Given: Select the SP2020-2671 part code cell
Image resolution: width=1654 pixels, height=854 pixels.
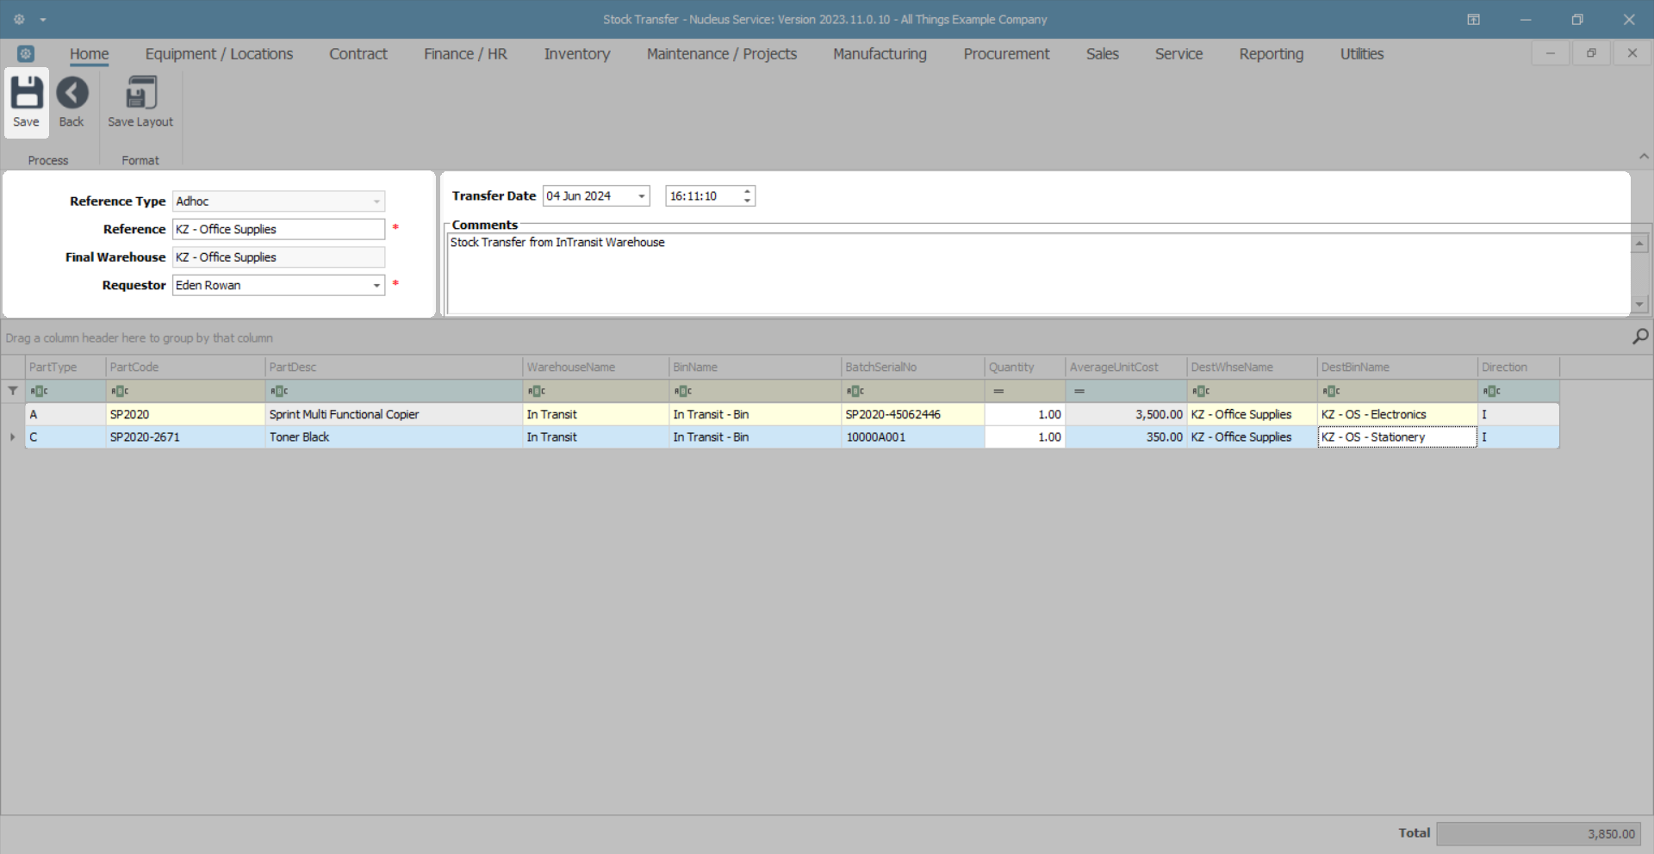Looking at the screenshot, I should click(x=185, y=437).
